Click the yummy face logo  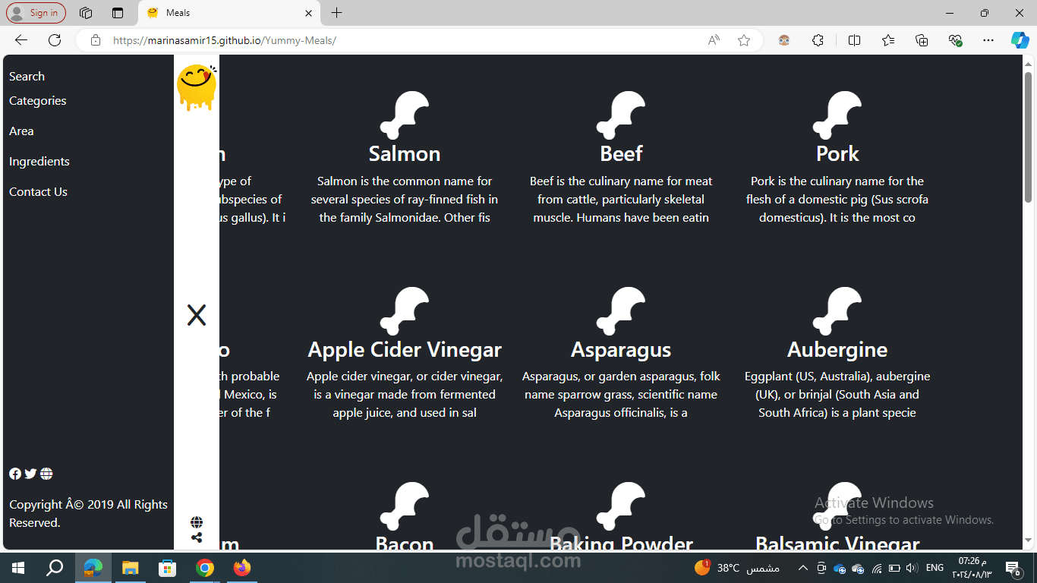point(197,87)
